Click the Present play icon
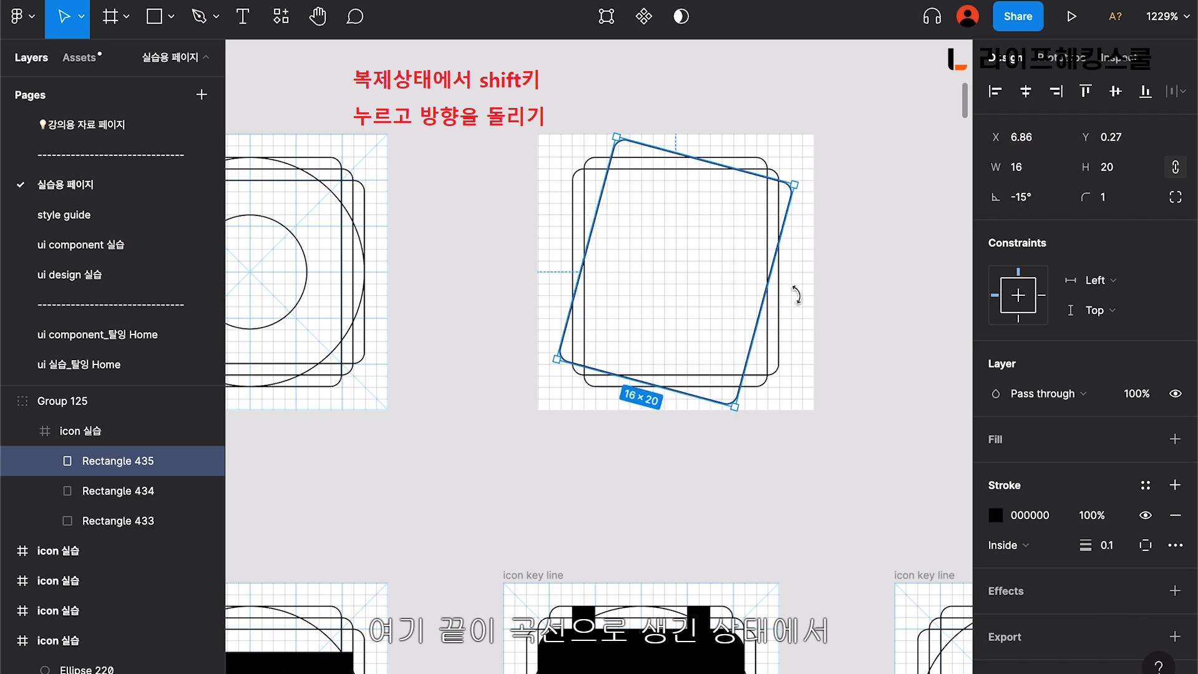This screenshot has height=674, width=1198. (1071, 17)
